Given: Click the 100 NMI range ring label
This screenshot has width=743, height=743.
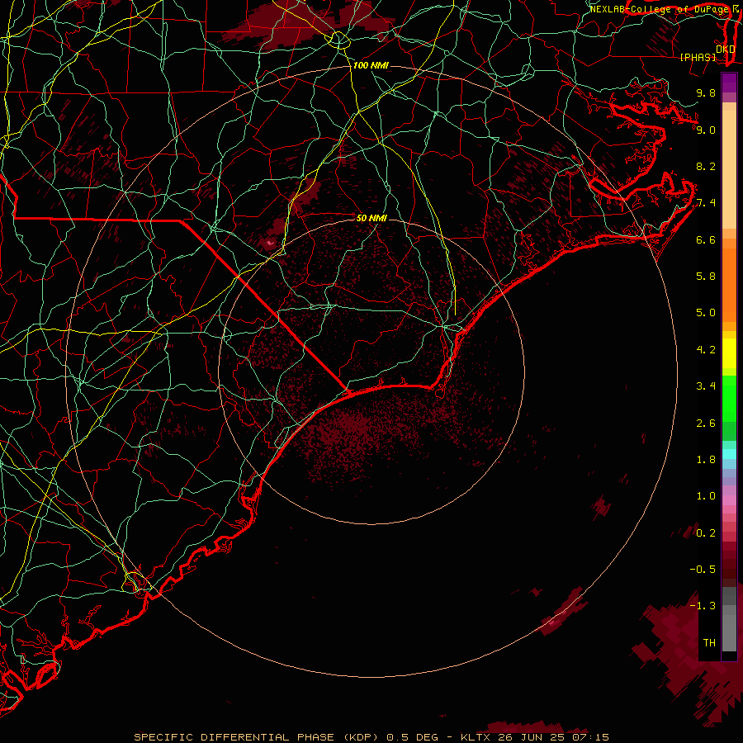Looking at the screenshot, I should coord(371,65).
